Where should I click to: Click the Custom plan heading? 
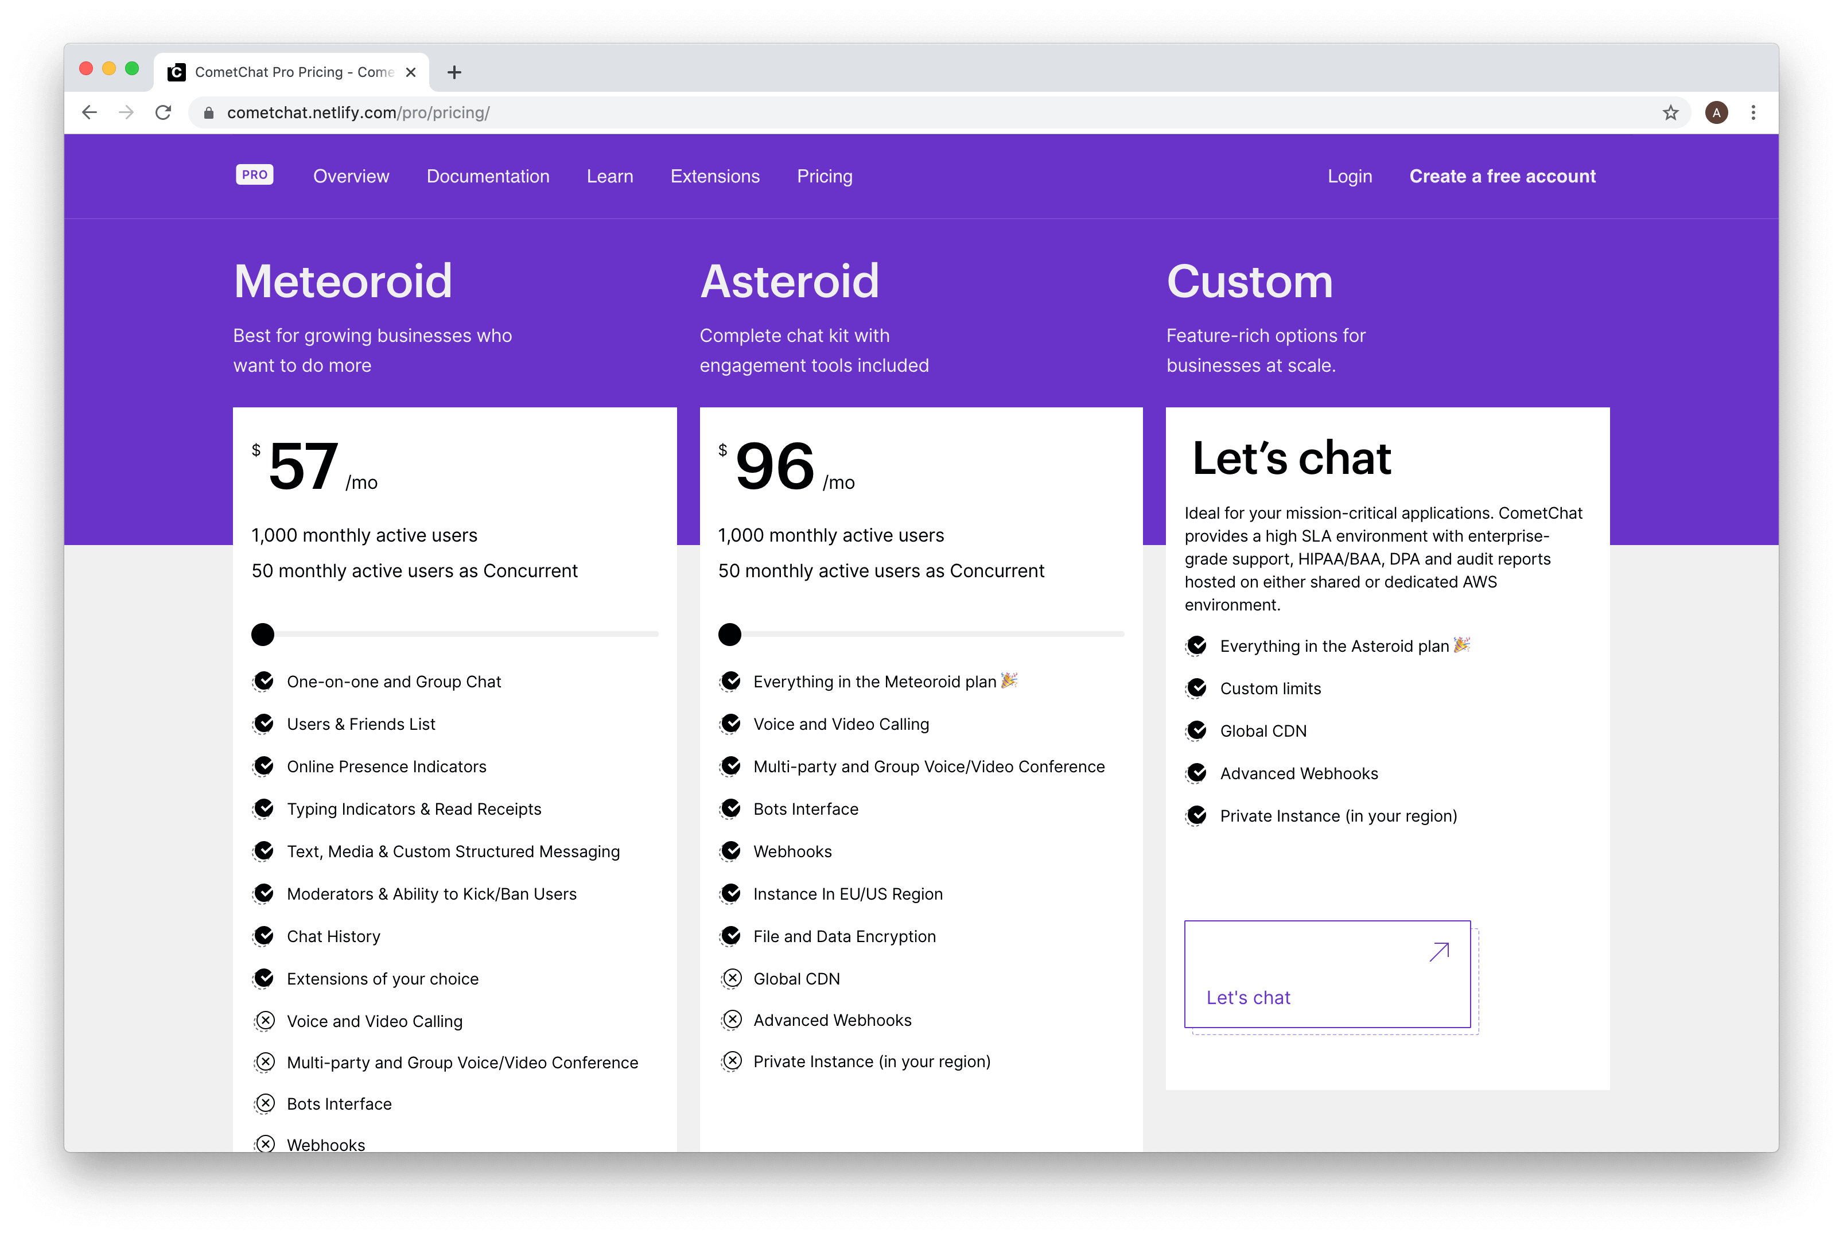[1250, 282]
